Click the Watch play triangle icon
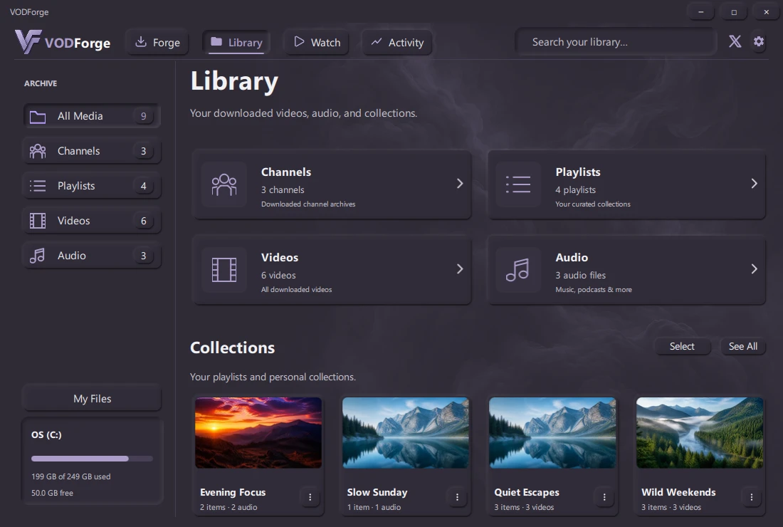 (299, 41)
